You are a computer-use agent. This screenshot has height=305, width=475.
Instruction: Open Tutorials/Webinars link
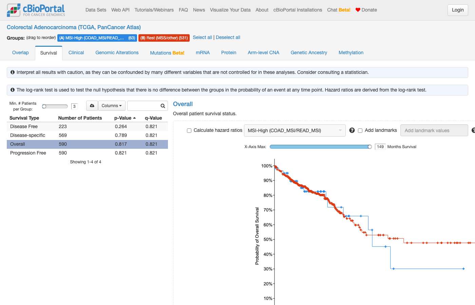coord(154,10)
